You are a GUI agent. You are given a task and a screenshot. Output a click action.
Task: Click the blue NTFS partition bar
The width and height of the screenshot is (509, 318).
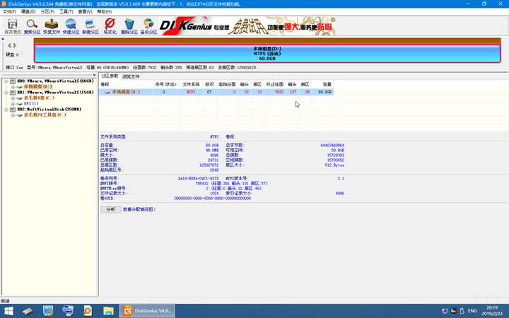tap(267, 54)
